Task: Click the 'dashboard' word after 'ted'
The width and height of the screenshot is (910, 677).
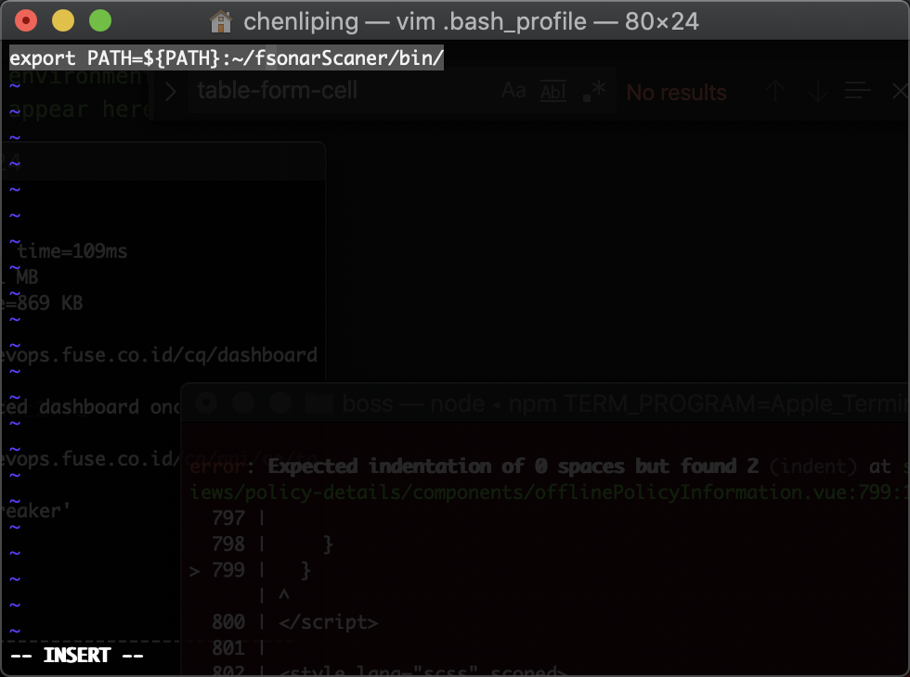Action: point(89,407)
